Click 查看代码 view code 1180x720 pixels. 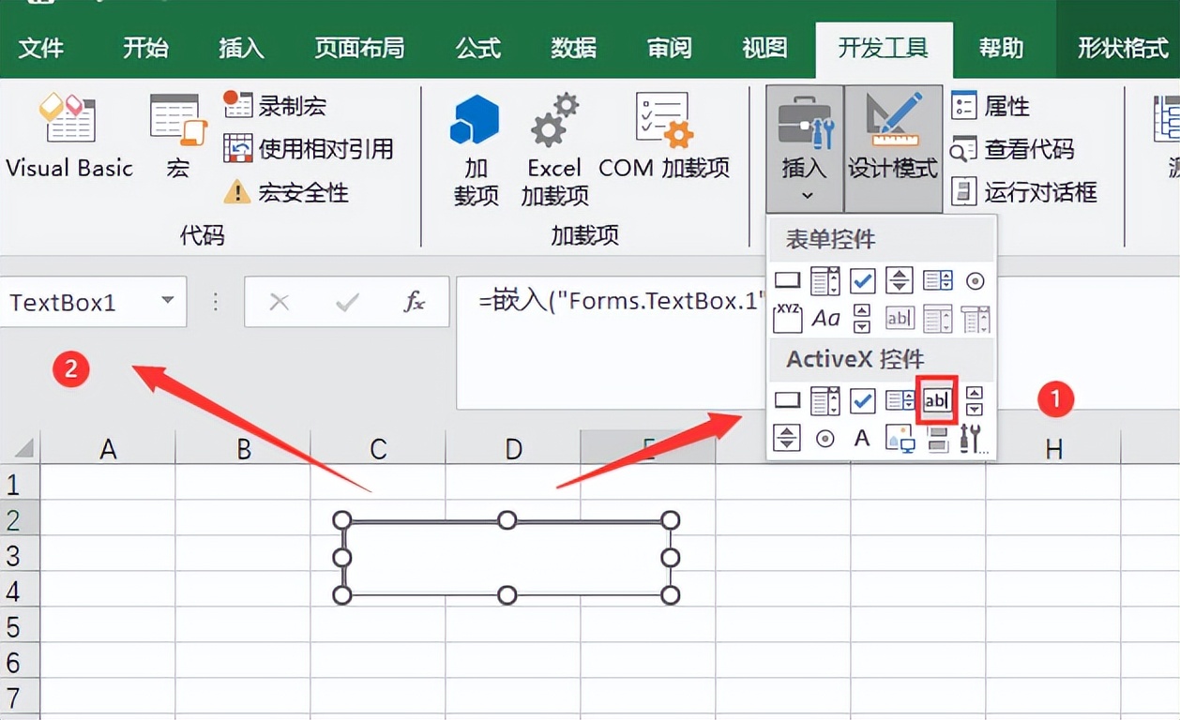pos(1012,148)
